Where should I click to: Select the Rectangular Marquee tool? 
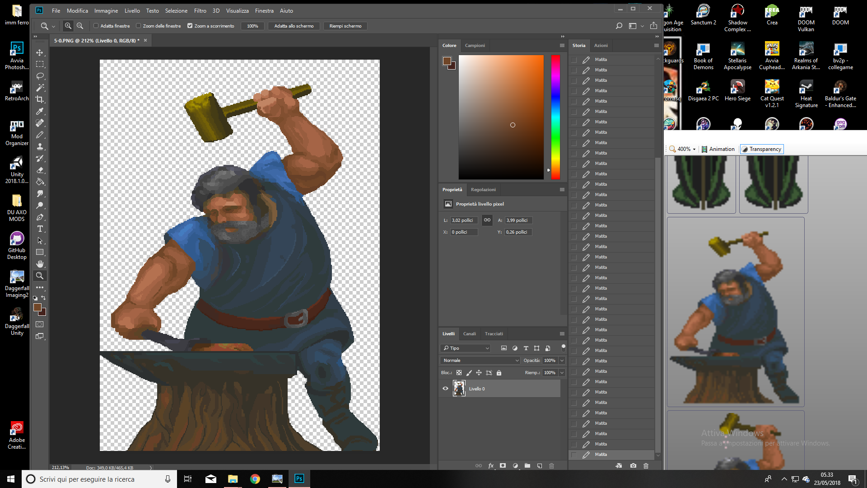click(40, 64)
